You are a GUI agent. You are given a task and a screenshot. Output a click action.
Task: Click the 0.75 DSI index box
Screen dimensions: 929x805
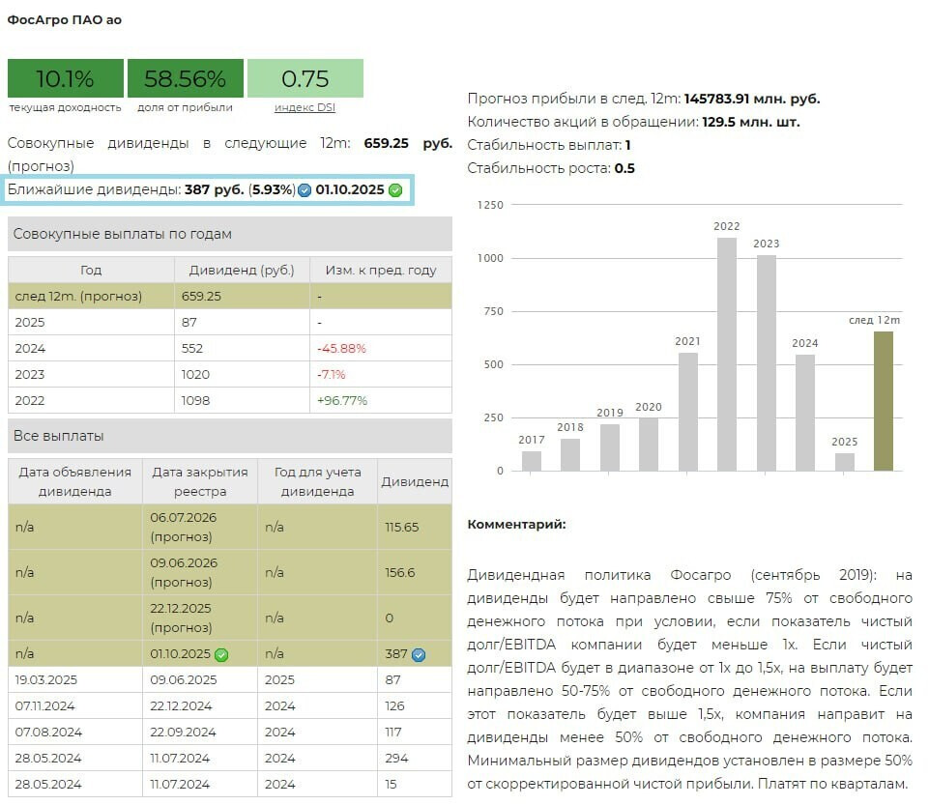(305, 78)
